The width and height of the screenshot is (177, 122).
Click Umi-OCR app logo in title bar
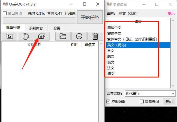(x=5, y=4)
